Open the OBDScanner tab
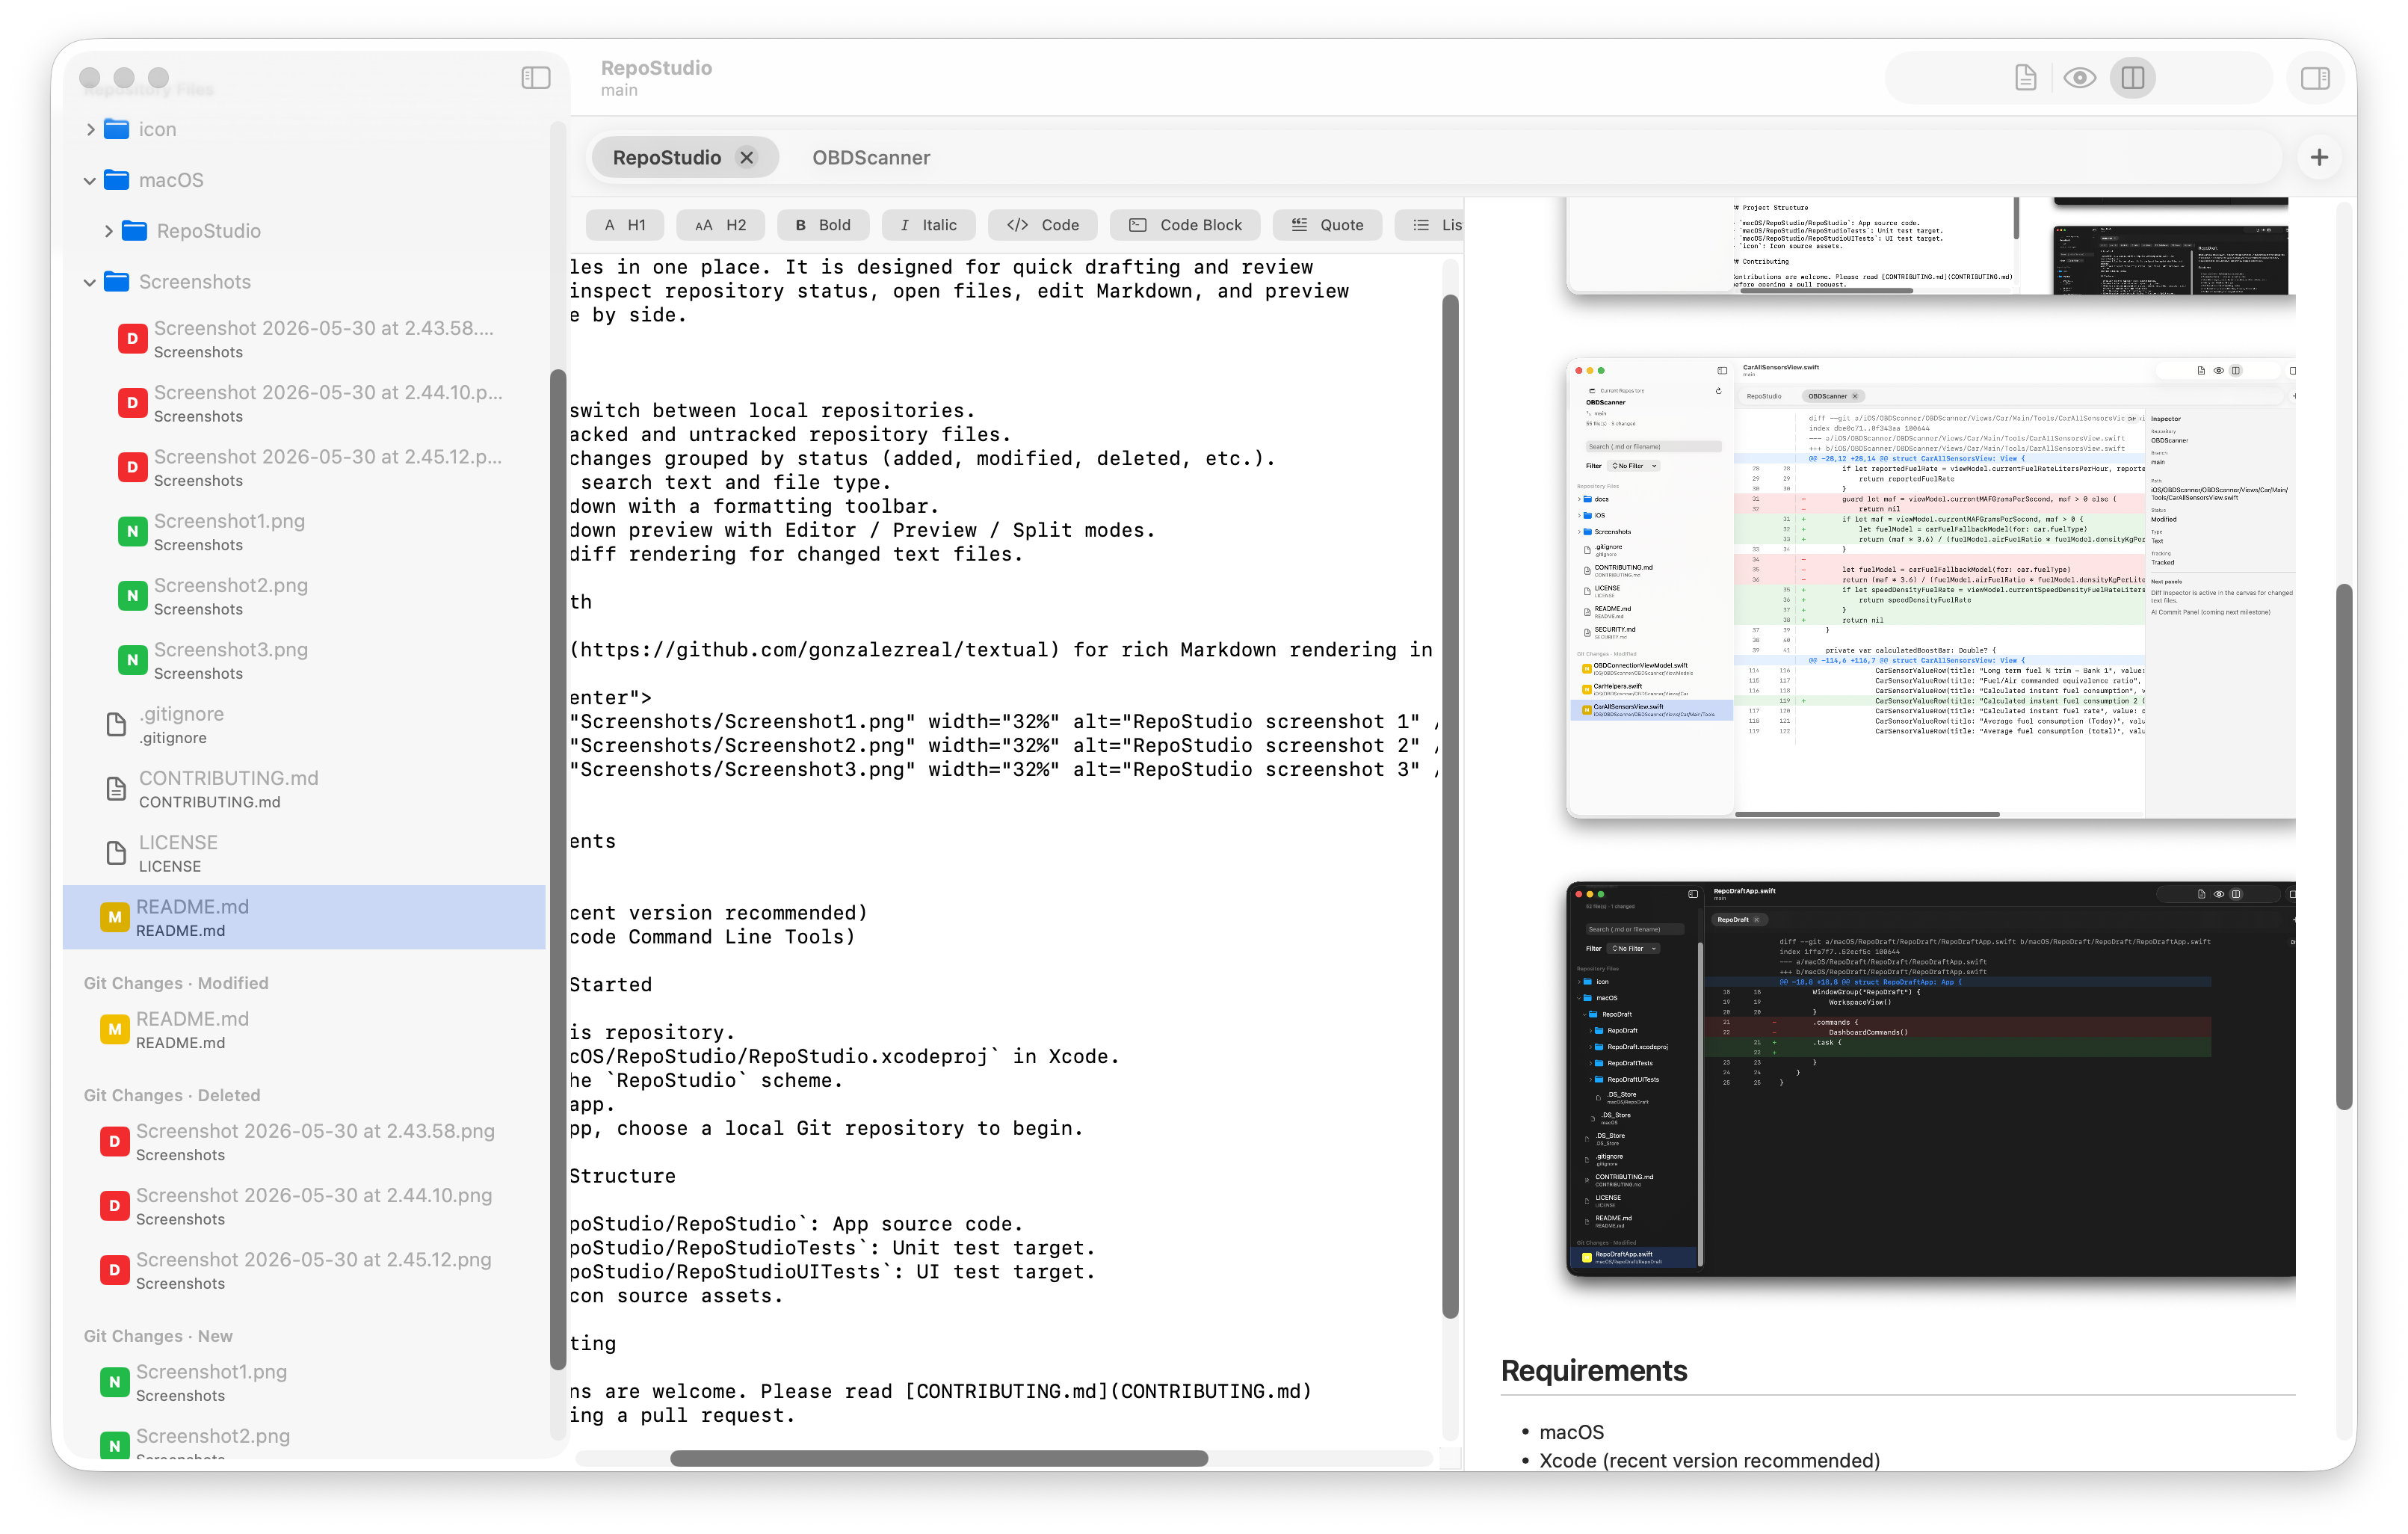The height and width of the screenshot is (1534, 2408). 870,157
